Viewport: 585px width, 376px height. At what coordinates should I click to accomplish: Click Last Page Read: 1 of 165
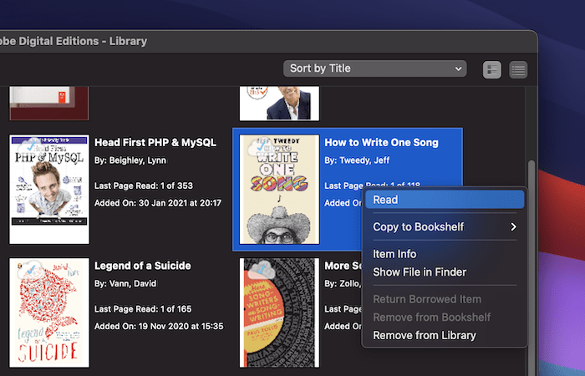pos(143,309)
